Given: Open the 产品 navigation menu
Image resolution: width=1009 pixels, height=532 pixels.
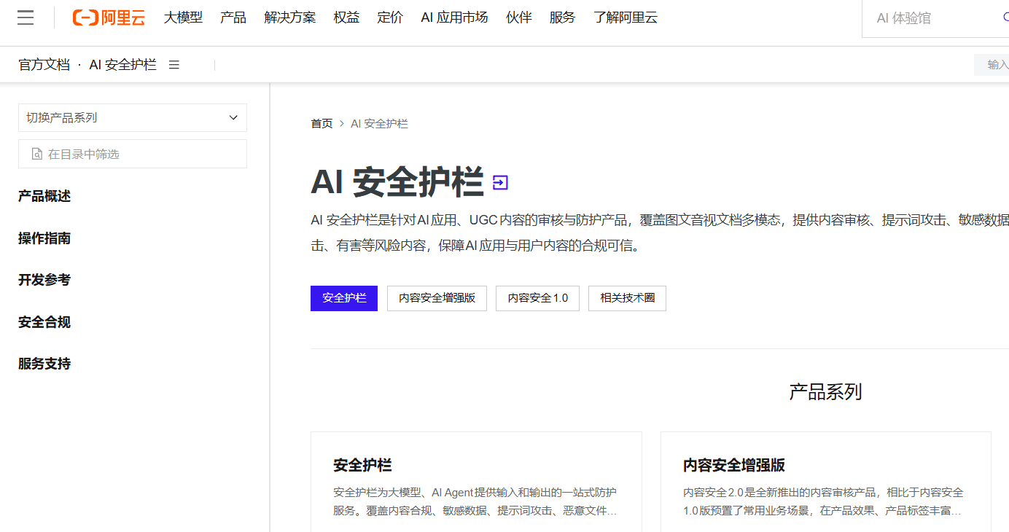Looking at the screenshot, I should point(233,18).
